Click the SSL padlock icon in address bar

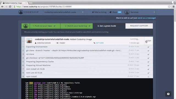tap(15, 7)
